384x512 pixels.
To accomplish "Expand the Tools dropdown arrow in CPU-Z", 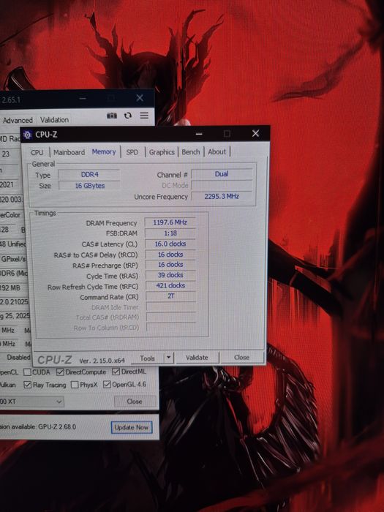I will [168, 358].
